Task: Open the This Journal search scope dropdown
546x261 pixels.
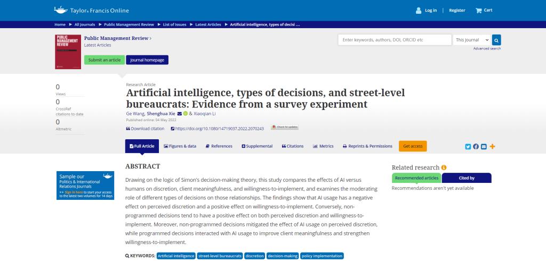Action: [471, 40]
